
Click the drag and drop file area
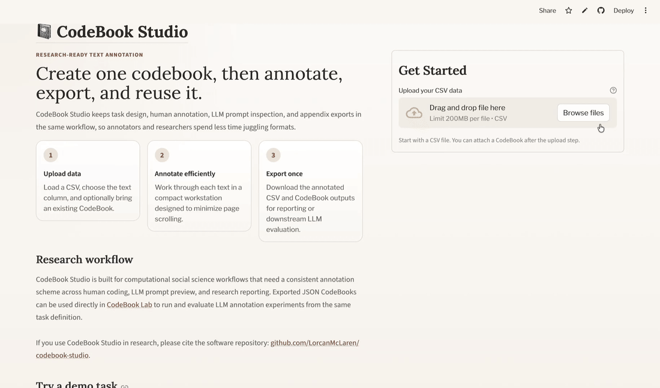coord(508,113)
